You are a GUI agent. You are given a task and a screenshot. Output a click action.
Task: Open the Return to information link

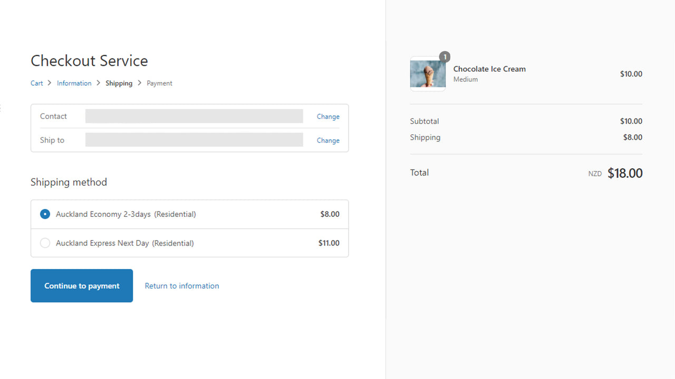[181, 285]
